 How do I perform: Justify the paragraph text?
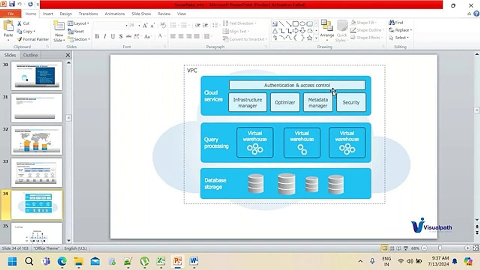point(196,36)
